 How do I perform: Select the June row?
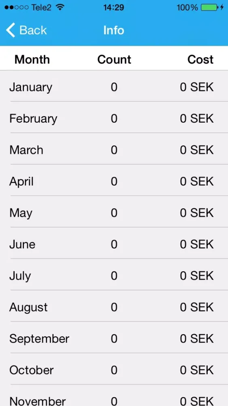114,243
